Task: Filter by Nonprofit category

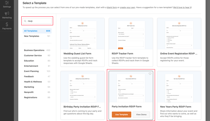Action: (37, 92)
